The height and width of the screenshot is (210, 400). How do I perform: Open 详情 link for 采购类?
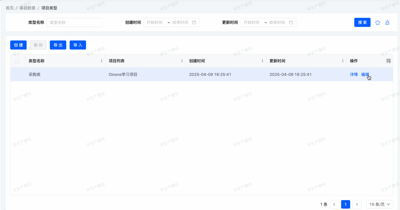(x=354, y=74)
